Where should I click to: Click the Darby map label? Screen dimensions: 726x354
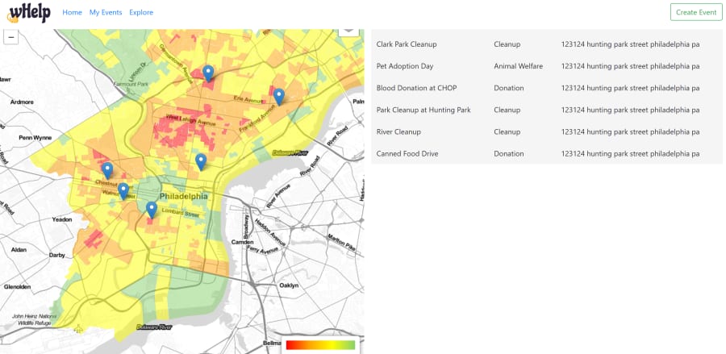pos(57,255)
